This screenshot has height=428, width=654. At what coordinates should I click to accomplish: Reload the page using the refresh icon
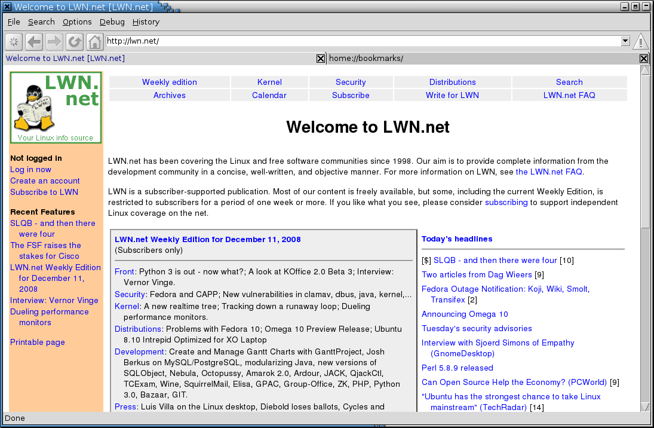tap(75, 42)
